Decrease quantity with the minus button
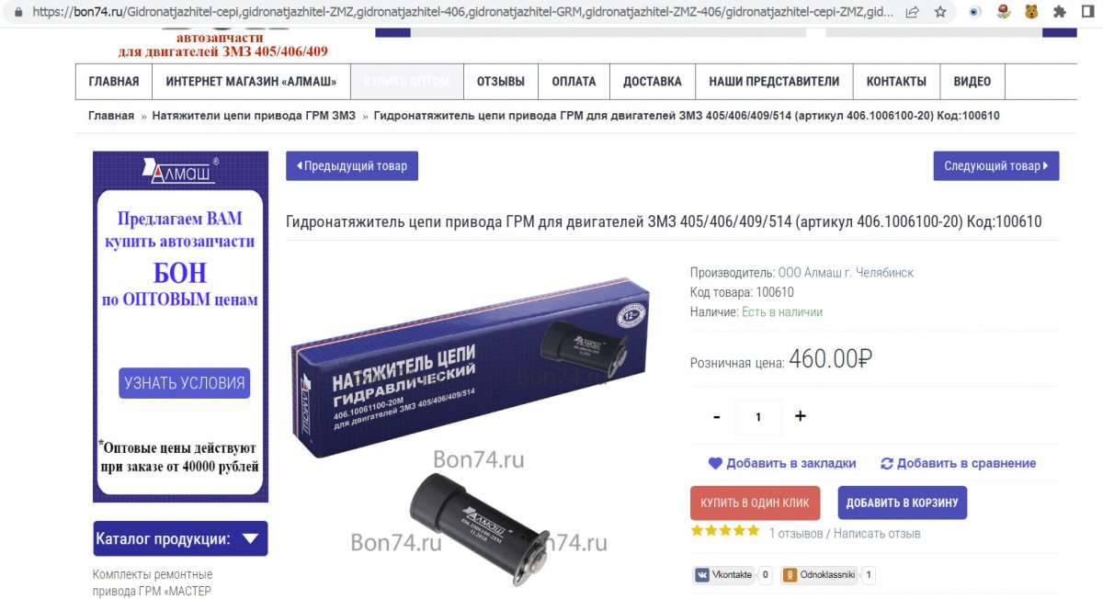This screenshot has height=599, width=1103. point(717,416)
